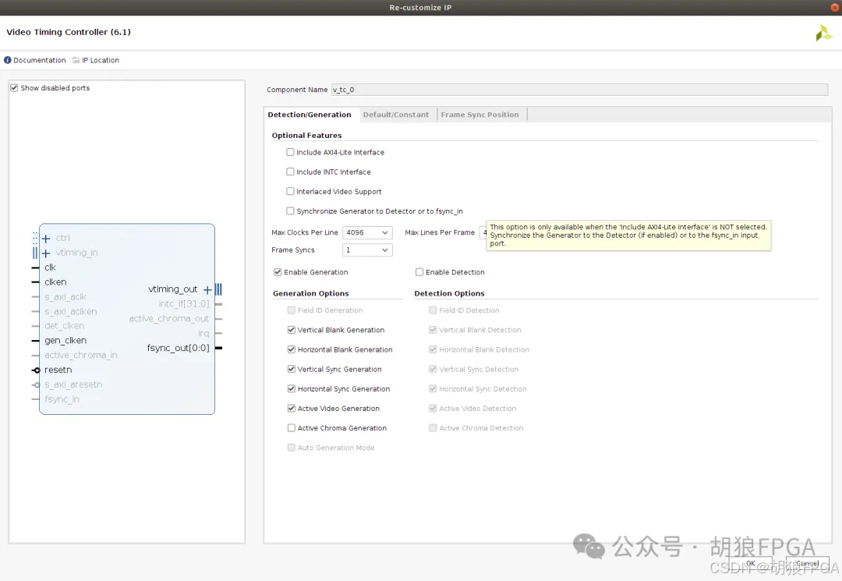Click the Documentation link
This screenshot has height=581, width=842.
(40, 60)
